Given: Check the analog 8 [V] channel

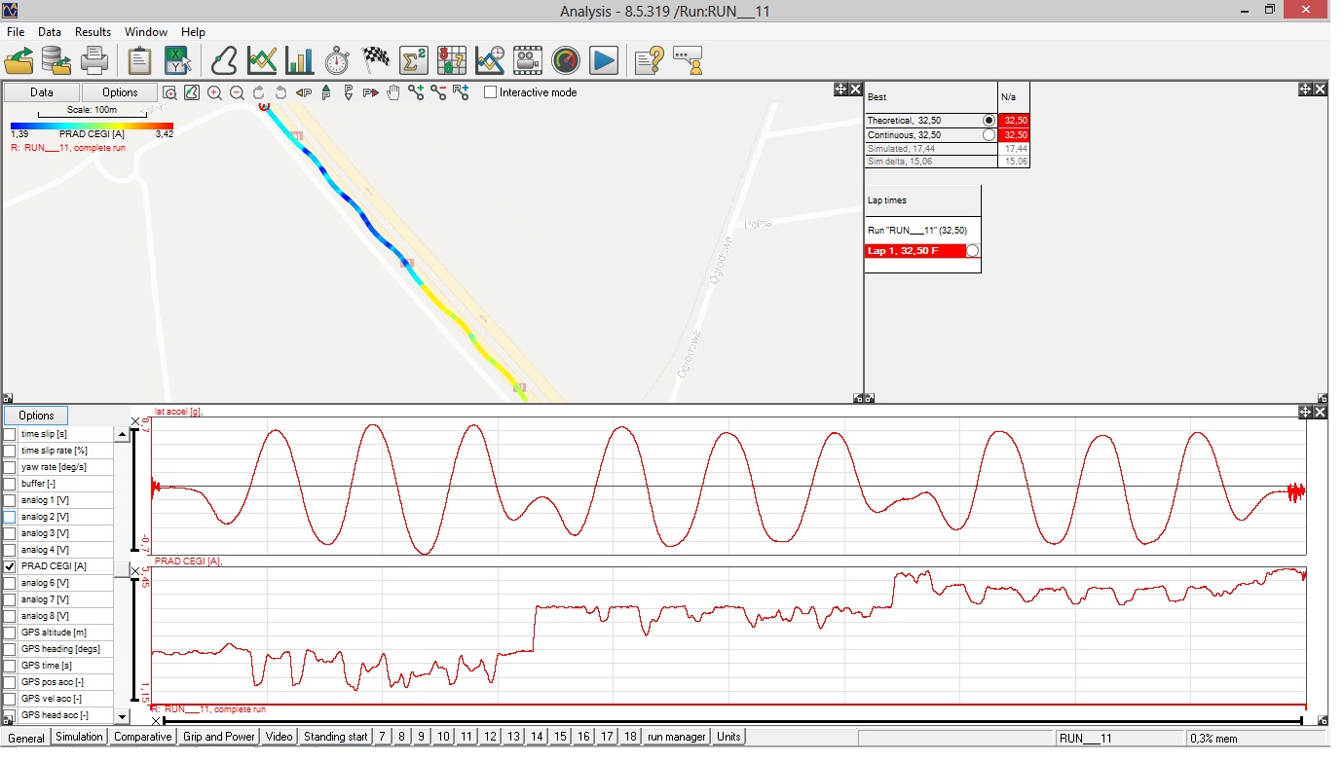Looking at the screenshot, I should point(10,616).
